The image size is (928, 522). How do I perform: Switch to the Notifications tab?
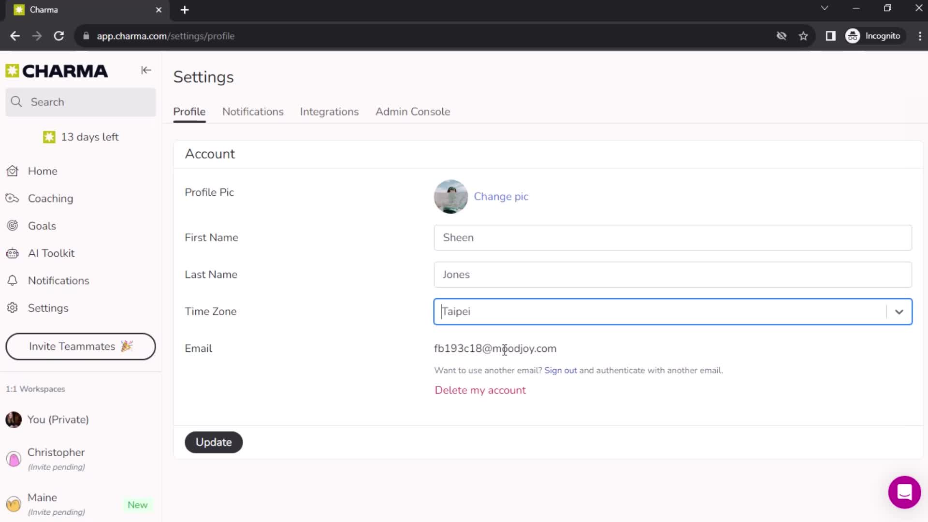tap(253, 112)
